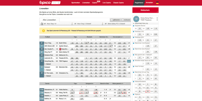
Task: Click the Registrieren button
Action: (139, 3)
